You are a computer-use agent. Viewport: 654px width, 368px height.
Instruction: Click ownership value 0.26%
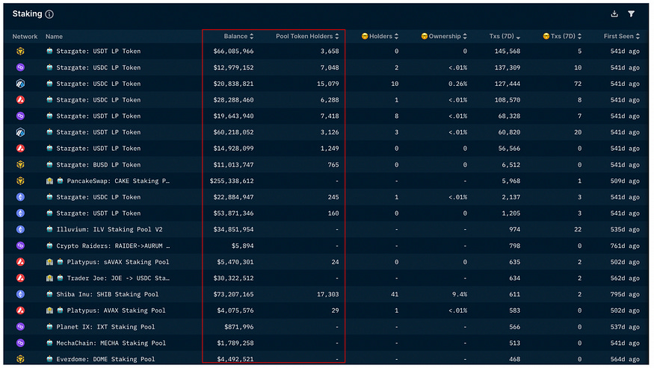(457, 84)
